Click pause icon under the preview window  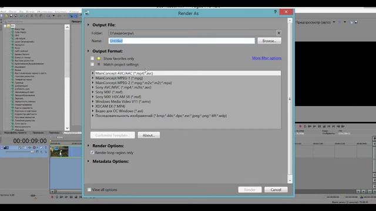(x=320, y=126)
